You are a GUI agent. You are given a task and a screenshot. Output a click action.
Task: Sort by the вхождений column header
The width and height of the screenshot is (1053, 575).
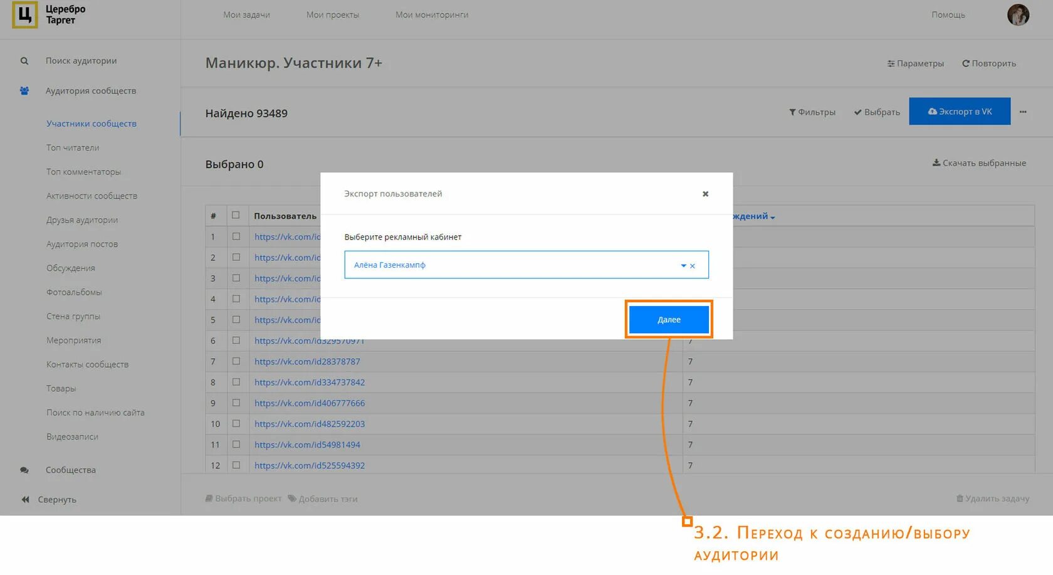(x=754, y=216)
